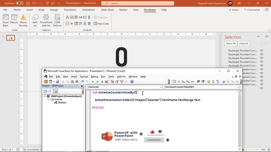271x152 pixels.
Task: Click the Break pause icon in VBA toolbar
Action: click(x=97, y=81)
